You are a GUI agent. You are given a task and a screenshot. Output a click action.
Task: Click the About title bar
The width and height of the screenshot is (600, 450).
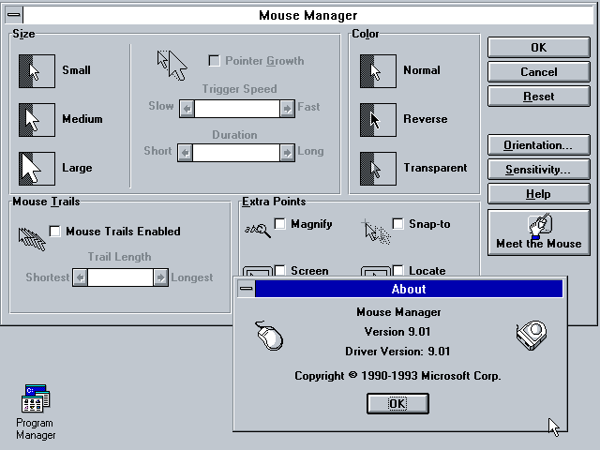pos(409,289)
